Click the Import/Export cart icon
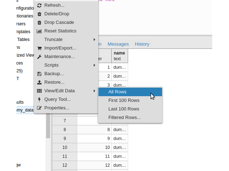 coord(39,48)
